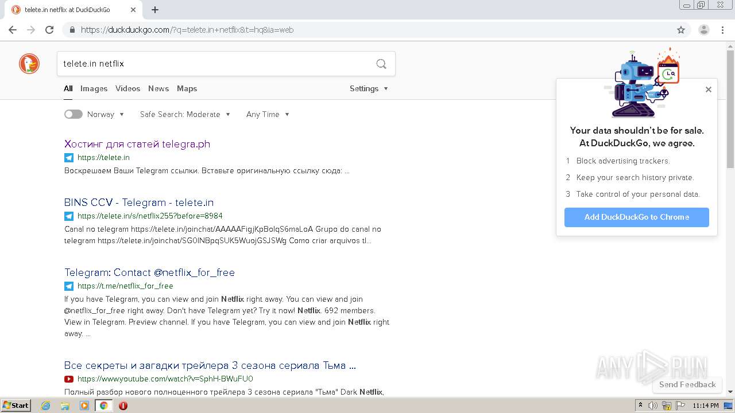Image resolution: width=735 pixels, height=413 pixels.
Task: Click the scrollbar up arrow
Action: (x=730, y=46)
